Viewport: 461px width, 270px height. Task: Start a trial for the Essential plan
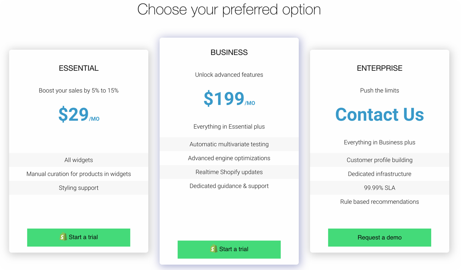coord(79,237)
